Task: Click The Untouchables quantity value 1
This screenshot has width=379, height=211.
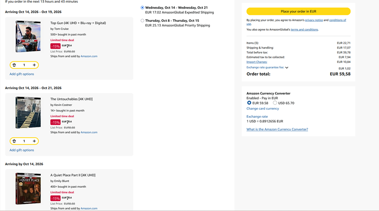Action: tap(24, 141)
